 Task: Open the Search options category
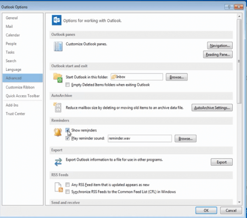click(23, 61)
